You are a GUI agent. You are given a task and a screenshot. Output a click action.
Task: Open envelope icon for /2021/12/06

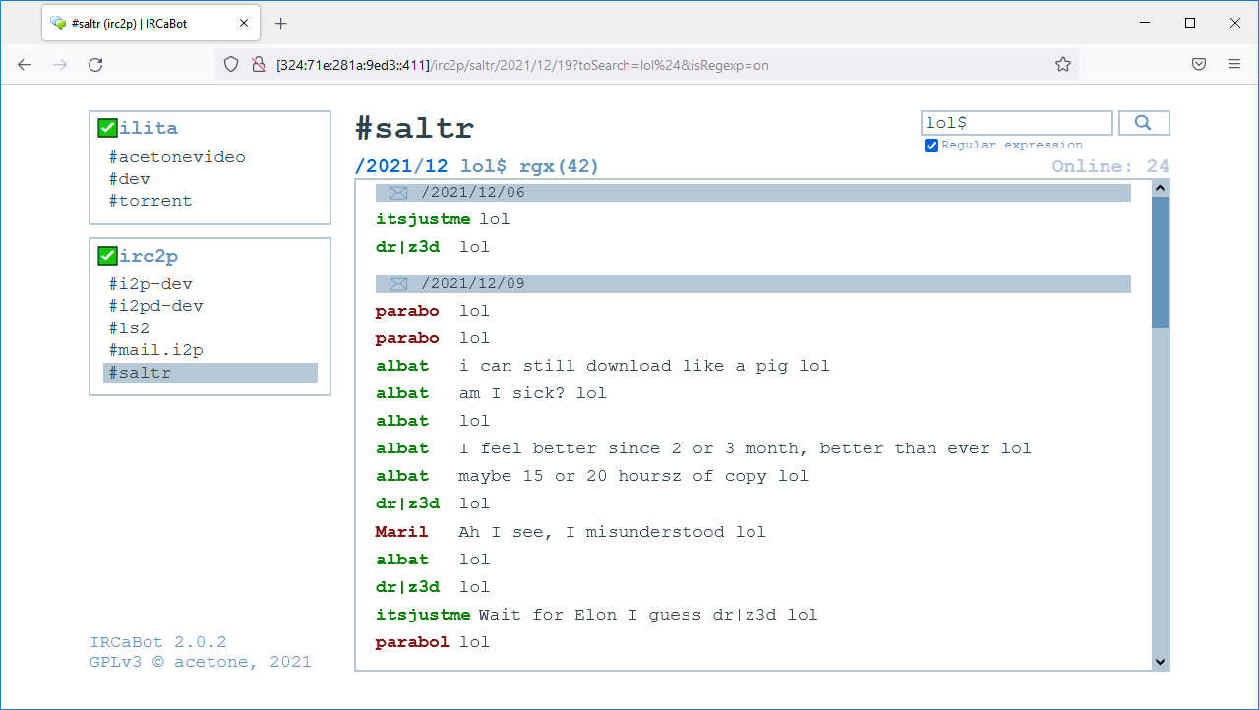point(398,193)
